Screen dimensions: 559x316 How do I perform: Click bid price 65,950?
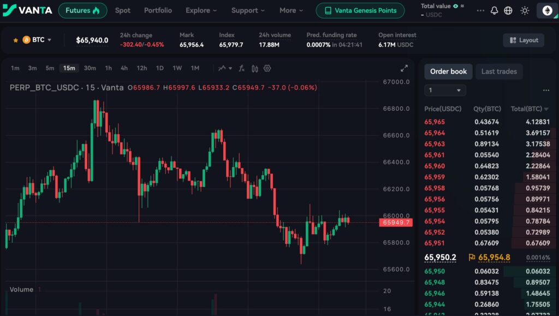click(435, 271)
